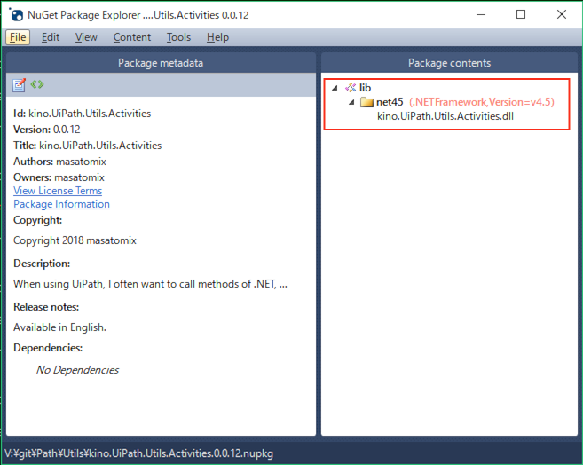
Task: Click the Release notes label
Action: (x=46, y=307)
